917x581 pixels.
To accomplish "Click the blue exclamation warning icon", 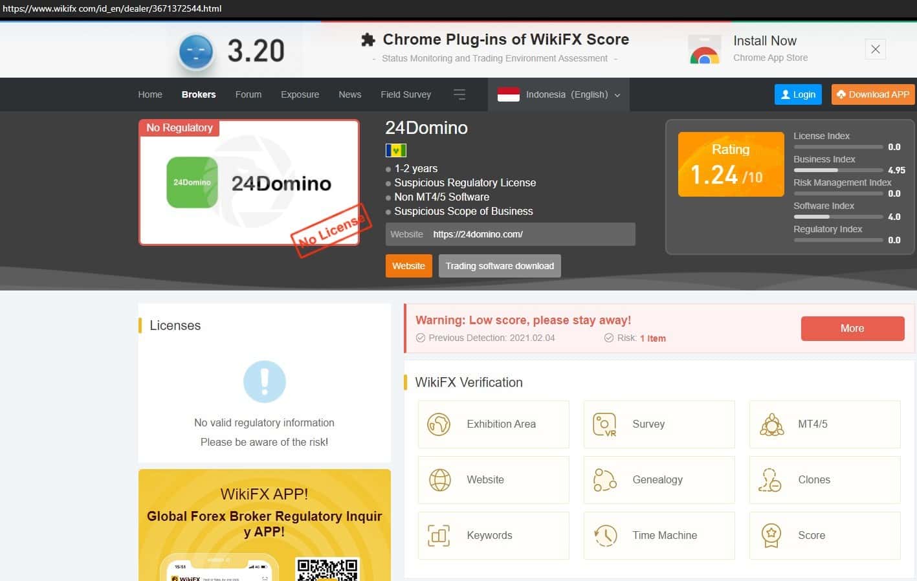I will pos(265,382).
